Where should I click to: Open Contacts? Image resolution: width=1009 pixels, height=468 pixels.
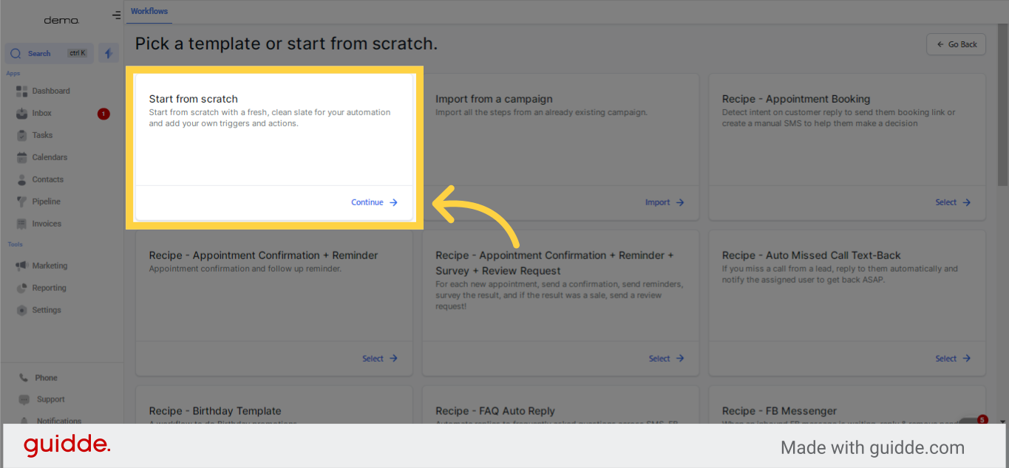tap(47, 179)
